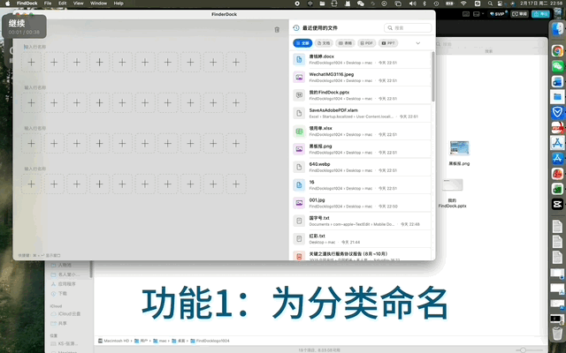Click the Spotlight search icon in menu bar

pyautogui.click(x=490, y=4)
